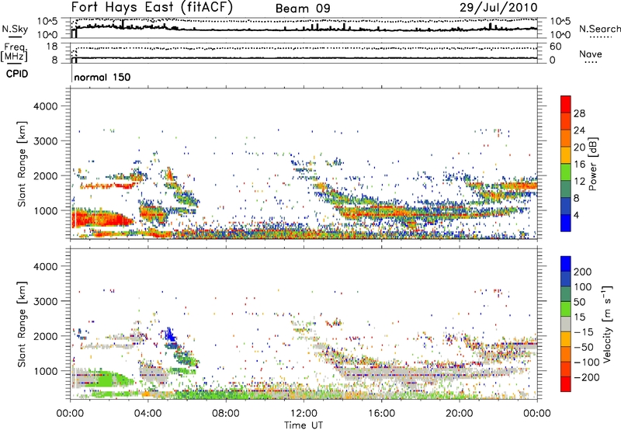The image size is (621, 430).
Task: Click the 3000 tick label on power panel
Action: [x=45, y=141]
